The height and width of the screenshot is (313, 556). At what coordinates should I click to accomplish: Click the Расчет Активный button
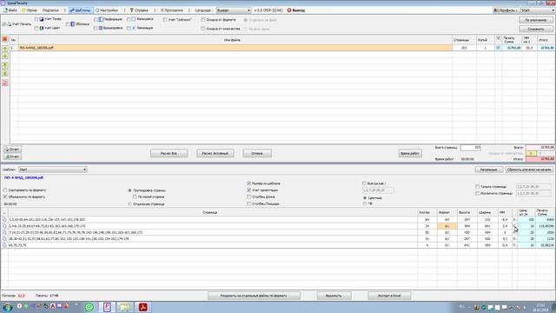click(x=215, y=153)
